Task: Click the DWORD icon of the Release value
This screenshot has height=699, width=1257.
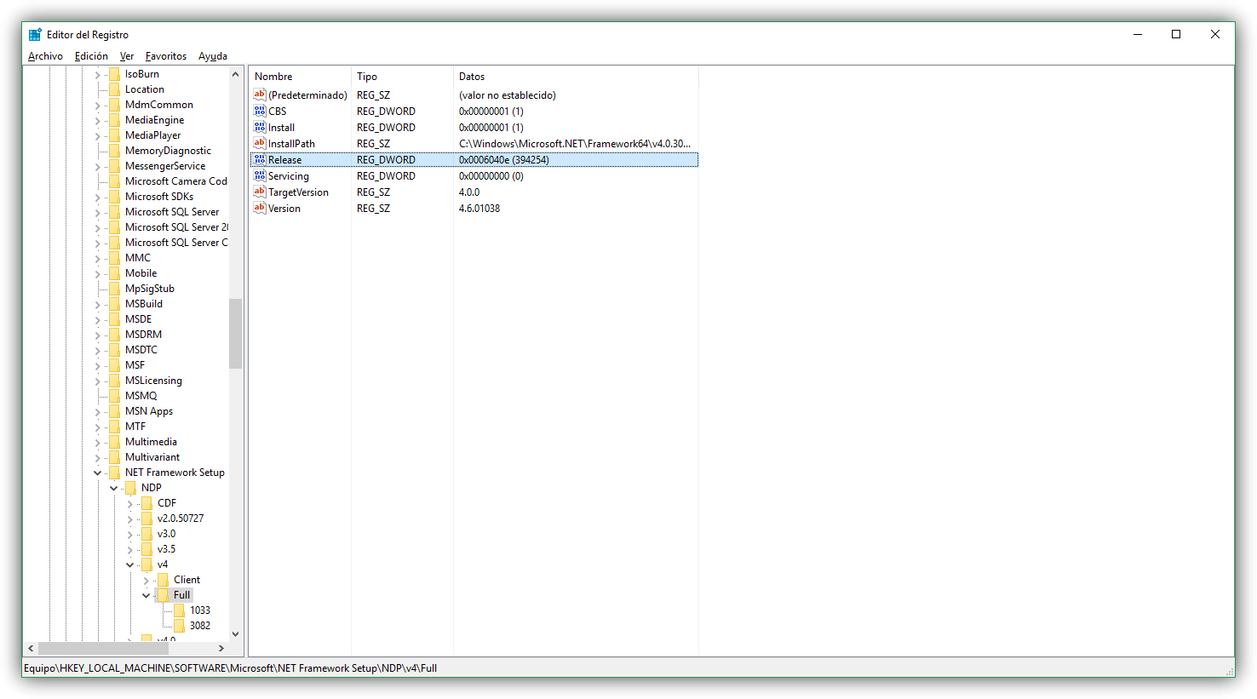Action: 260,159
